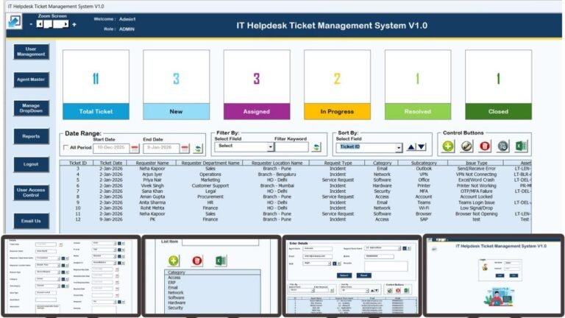Click the Email Us sidebar button
This screenshot has height=318, width=565.
point(31,221)
